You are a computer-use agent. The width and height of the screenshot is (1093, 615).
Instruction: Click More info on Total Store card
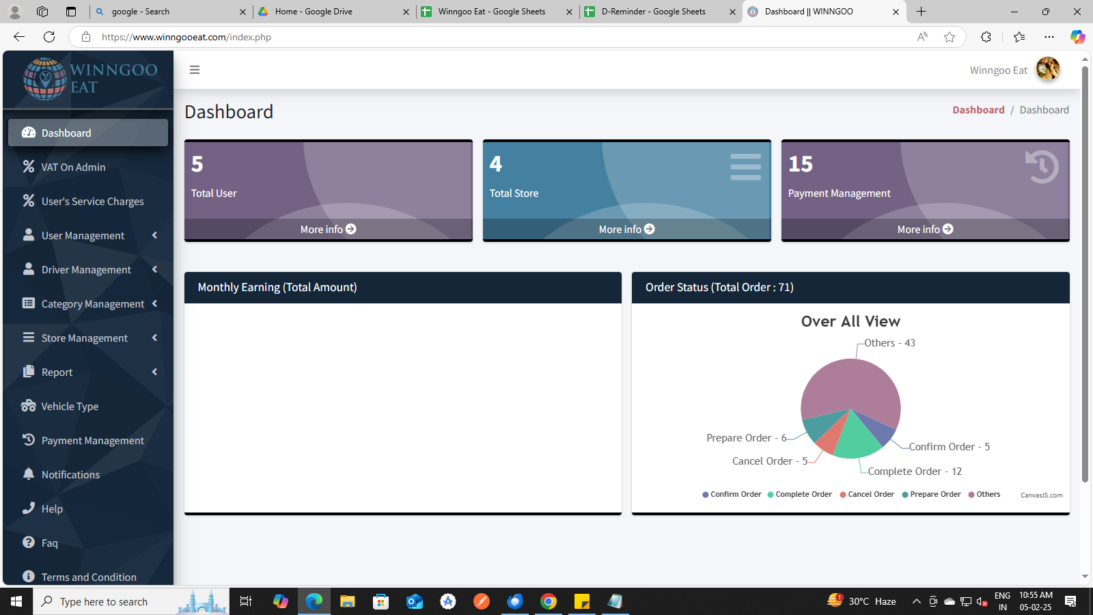tap(626, 230)
